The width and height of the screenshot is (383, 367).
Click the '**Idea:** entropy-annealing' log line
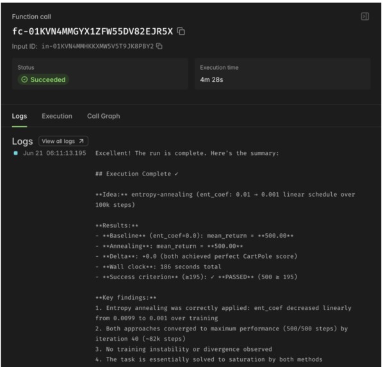coord(225,195)
